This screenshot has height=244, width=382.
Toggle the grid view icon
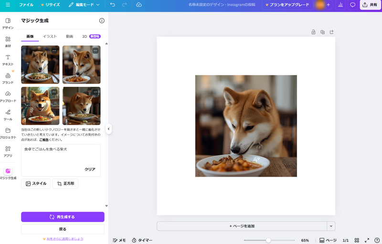pos(357,240)
